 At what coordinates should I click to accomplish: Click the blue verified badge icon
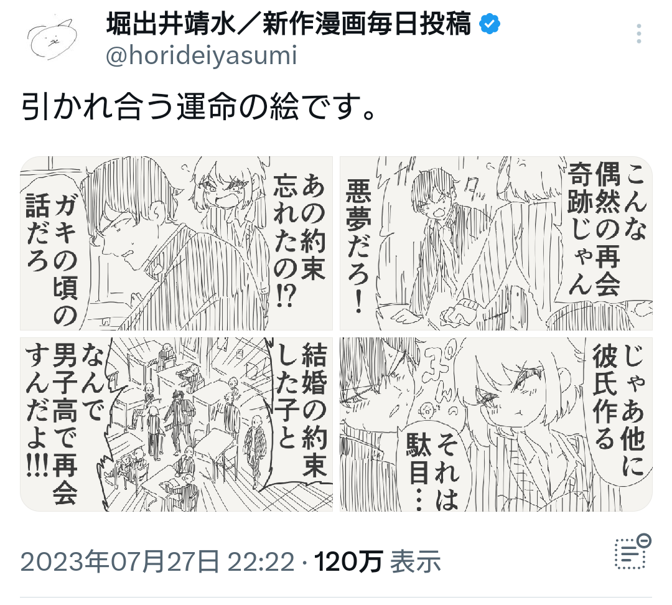coord(490,24)
